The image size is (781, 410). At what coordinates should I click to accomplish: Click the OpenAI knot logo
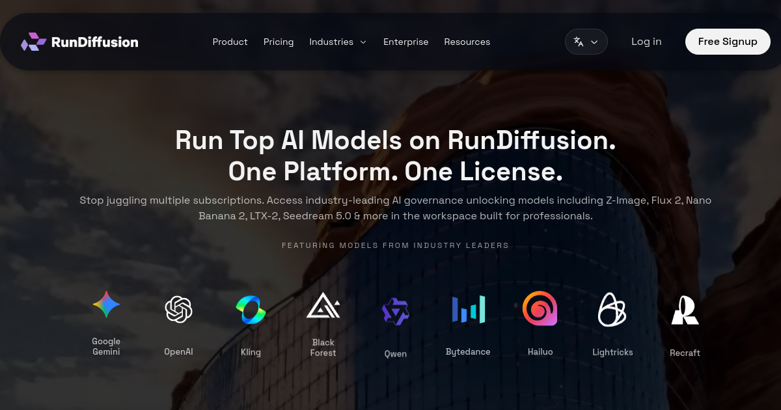pos(179,309)
